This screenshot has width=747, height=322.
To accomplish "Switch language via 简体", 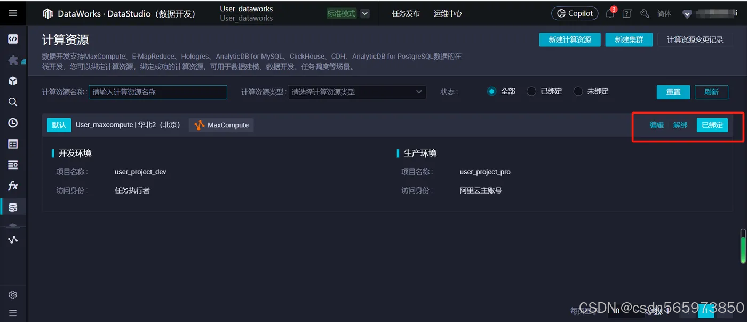I will 664,14.
